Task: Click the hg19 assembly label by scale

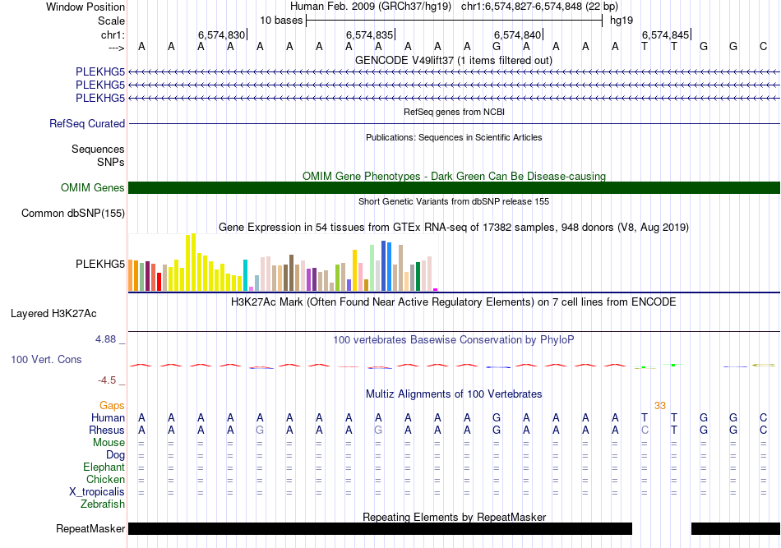Action: tap(622, 21)
